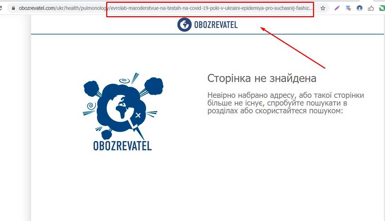Click the text "Невірно набрано адресу, або такої сторінки"
The image size is (385, 221).
tap(285, 95)
